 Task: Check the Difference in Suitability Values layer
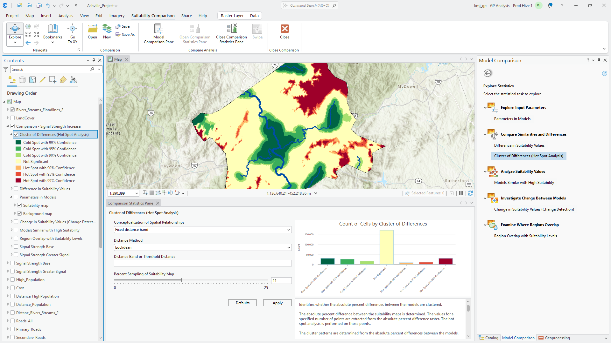click(16, 189)
